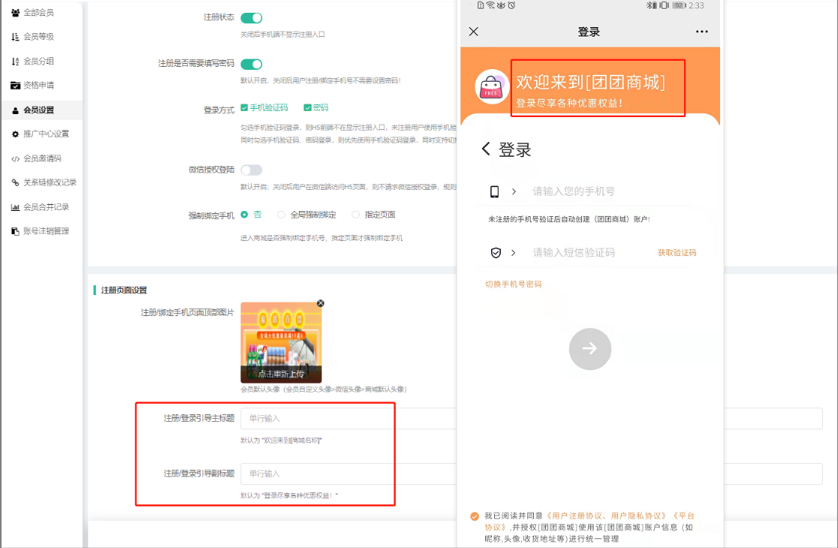The image size is (838, 548).
Task: Click the back arrow beside 登录
Action: coord(486,149)
